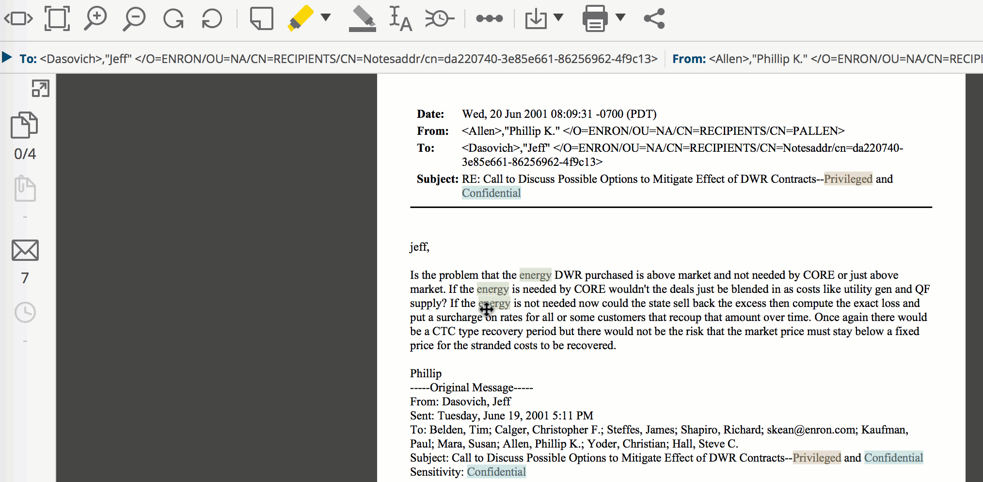Click 'Sent: Tuesday, June 19, 2001' line

click(501, 416)
